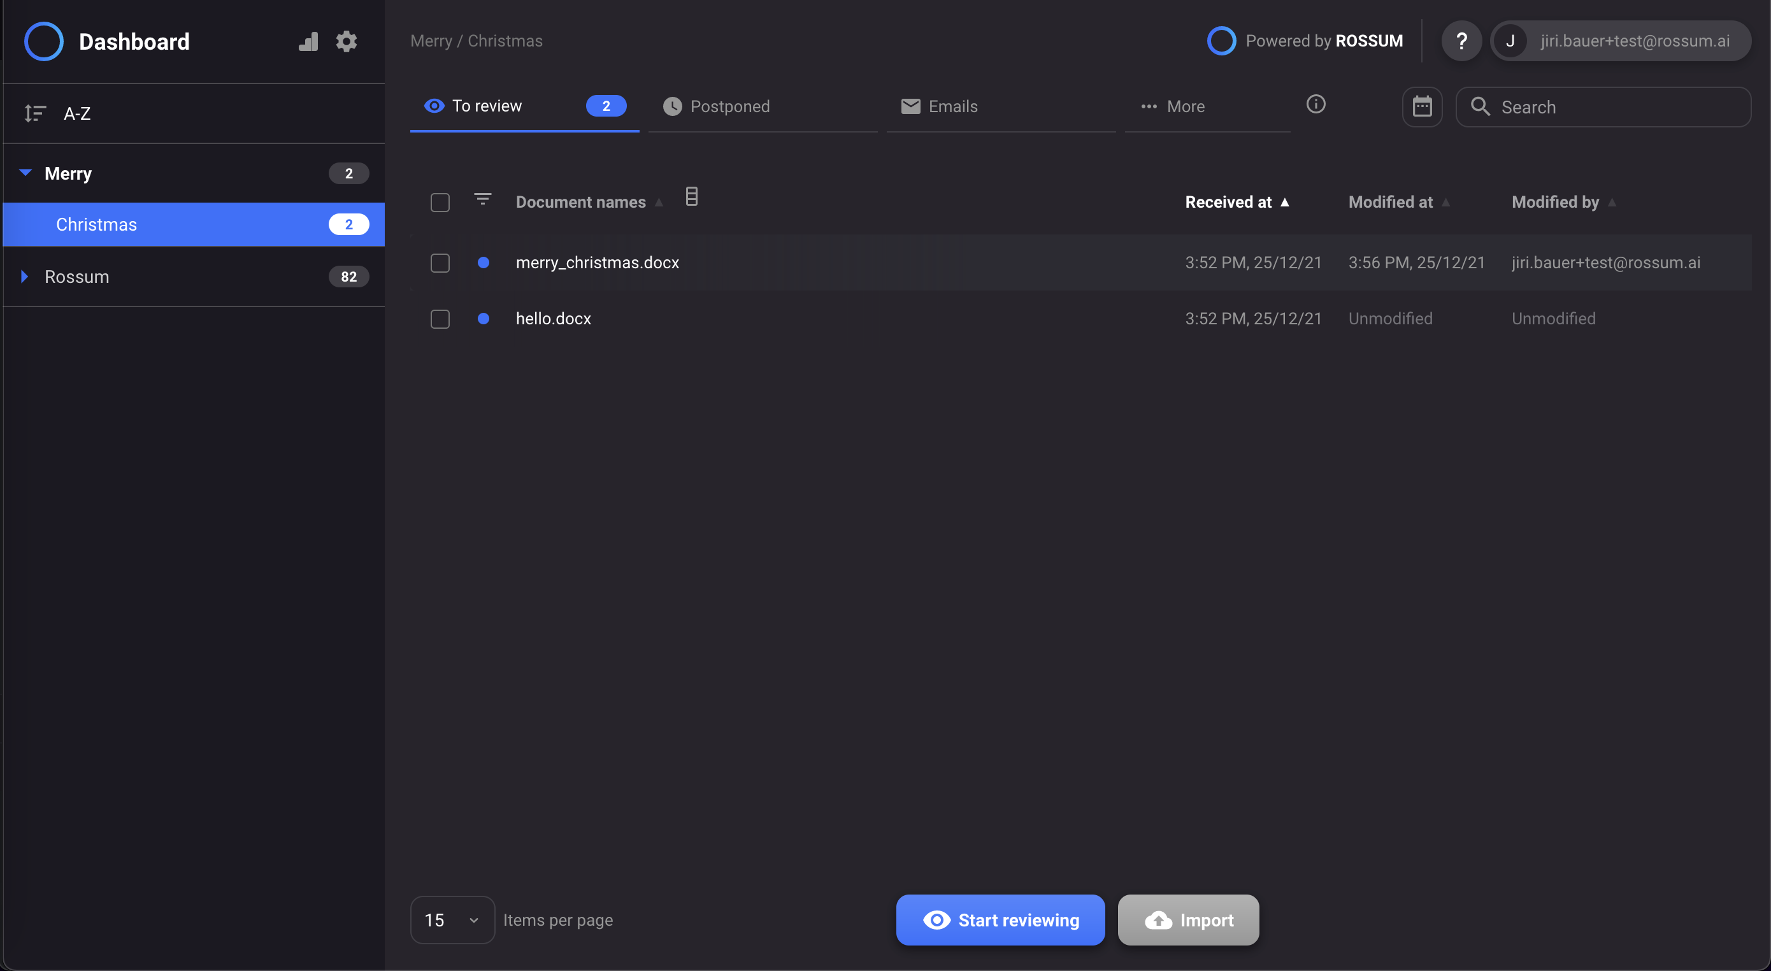The height and width of the screenshot is (971, 1771).
Task: Switch to the To review tab
Action: [x=524, y=106]
